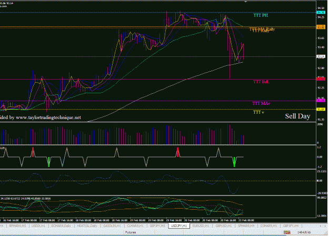
Task: Click the cyan price tag on price scale
Action: 321,13
